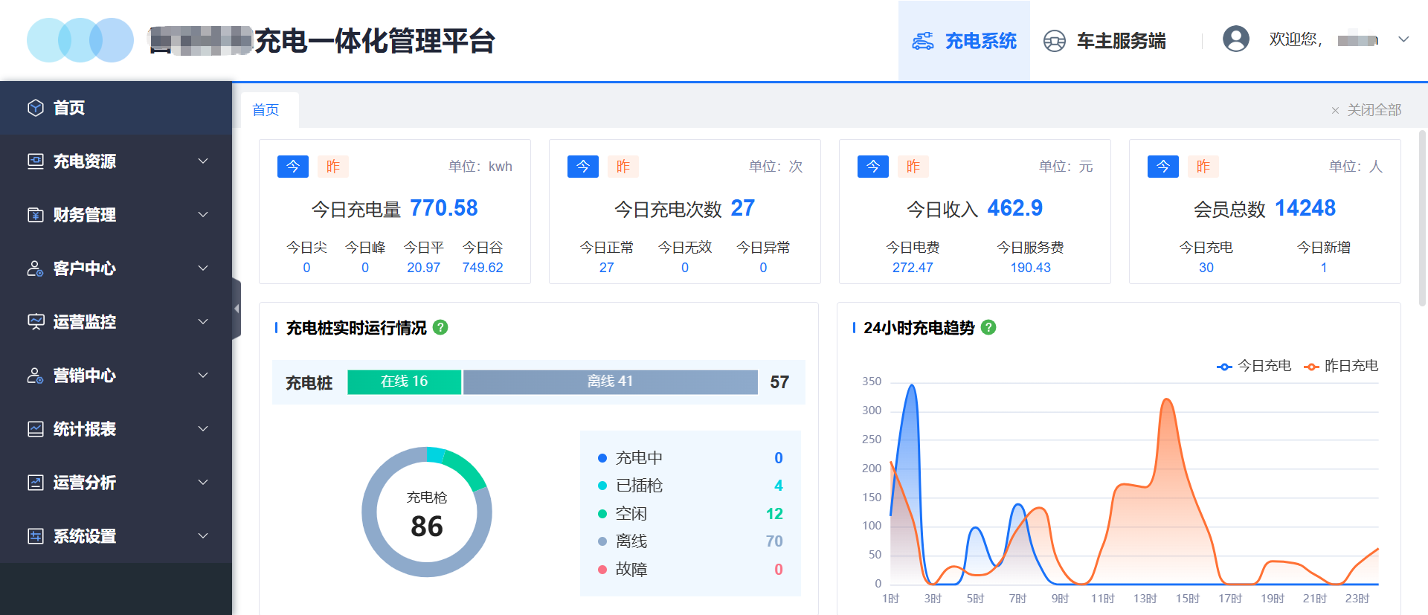
Task: Open help icon beside 24小时充电趋势
Action: pos(988,327)
